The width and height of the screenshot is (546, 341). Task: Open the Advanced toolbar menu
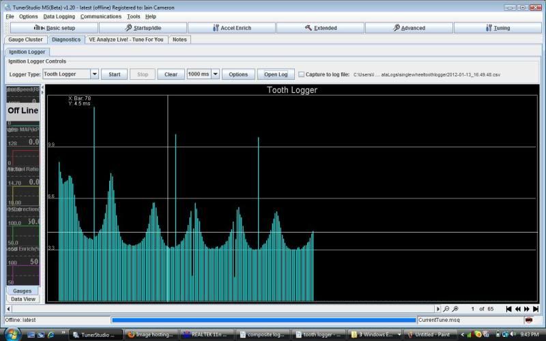coord(409,28)
